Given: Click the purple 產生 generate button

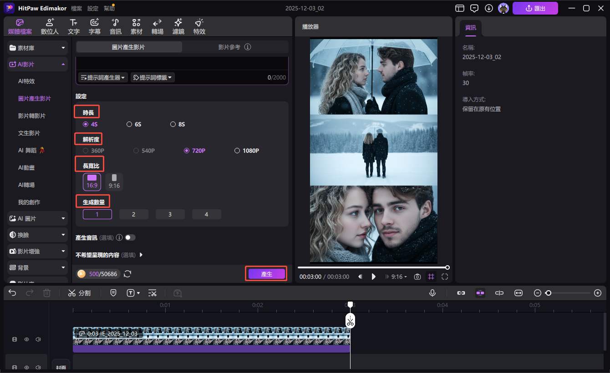Looking at the screenshot, I should pyautogui.click(x=266, y=274).
